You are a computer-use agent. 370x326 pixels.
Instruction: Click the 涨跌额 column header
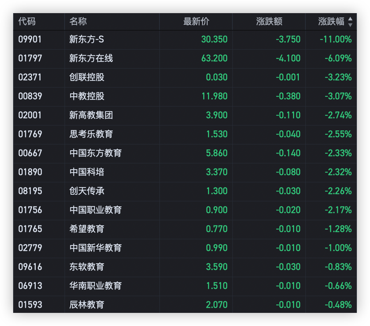(x=269, y=22)
